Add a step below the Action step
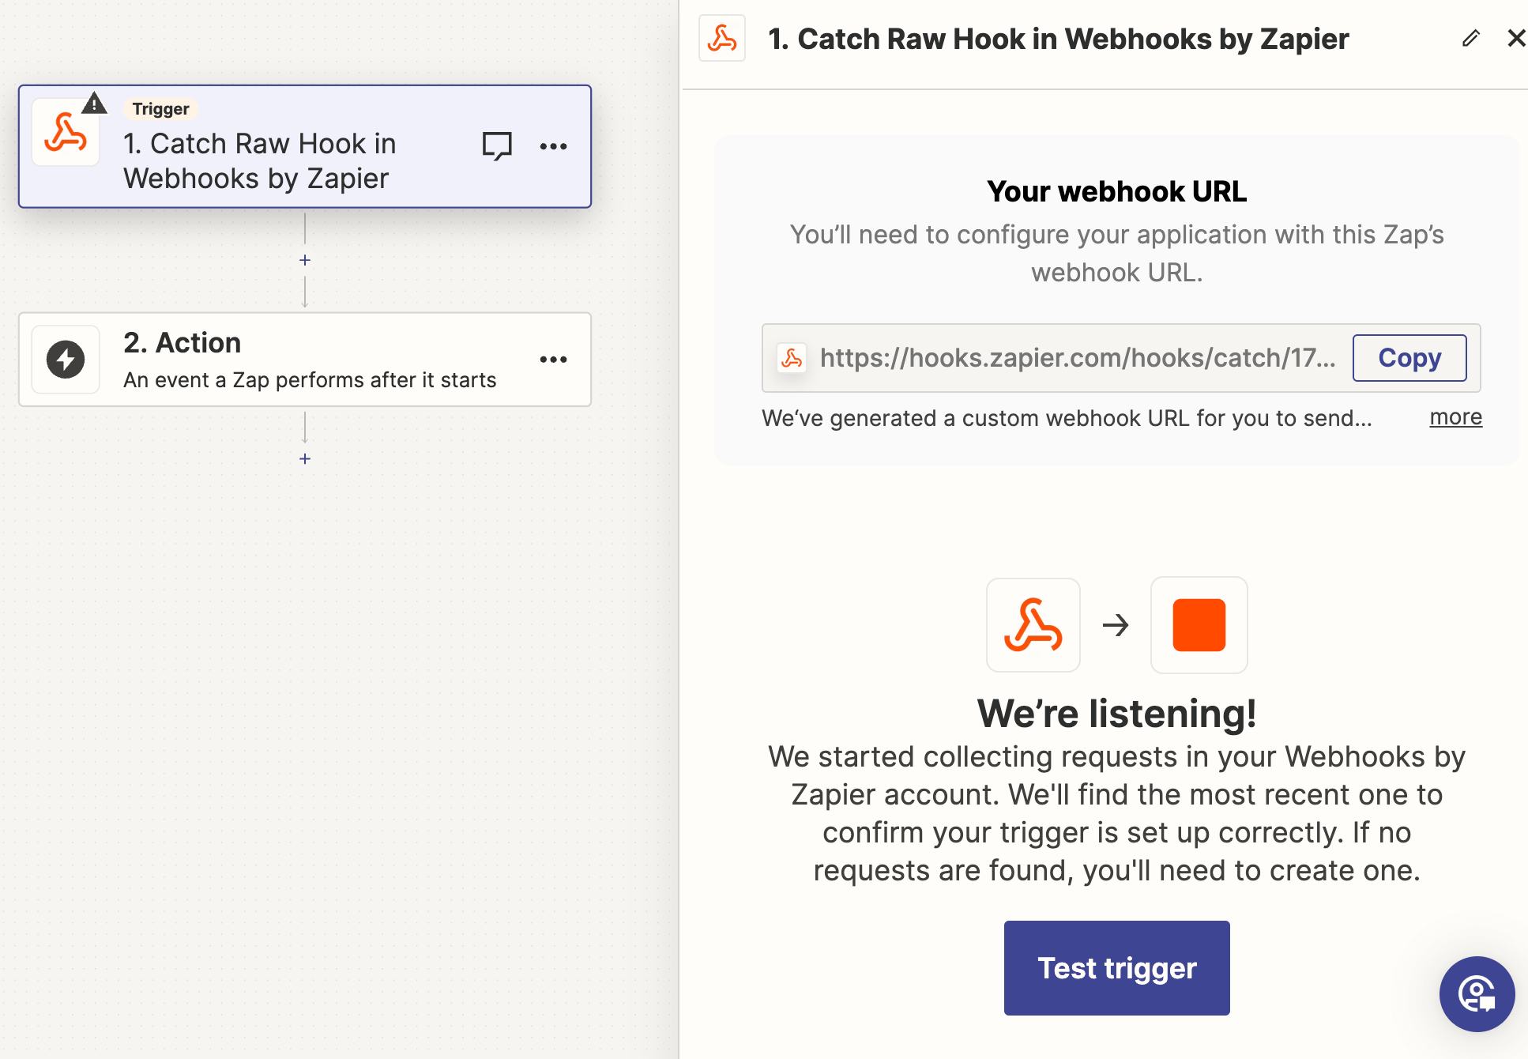Viewport: 1528px width, 1059px height. click(x=305, y=459)
